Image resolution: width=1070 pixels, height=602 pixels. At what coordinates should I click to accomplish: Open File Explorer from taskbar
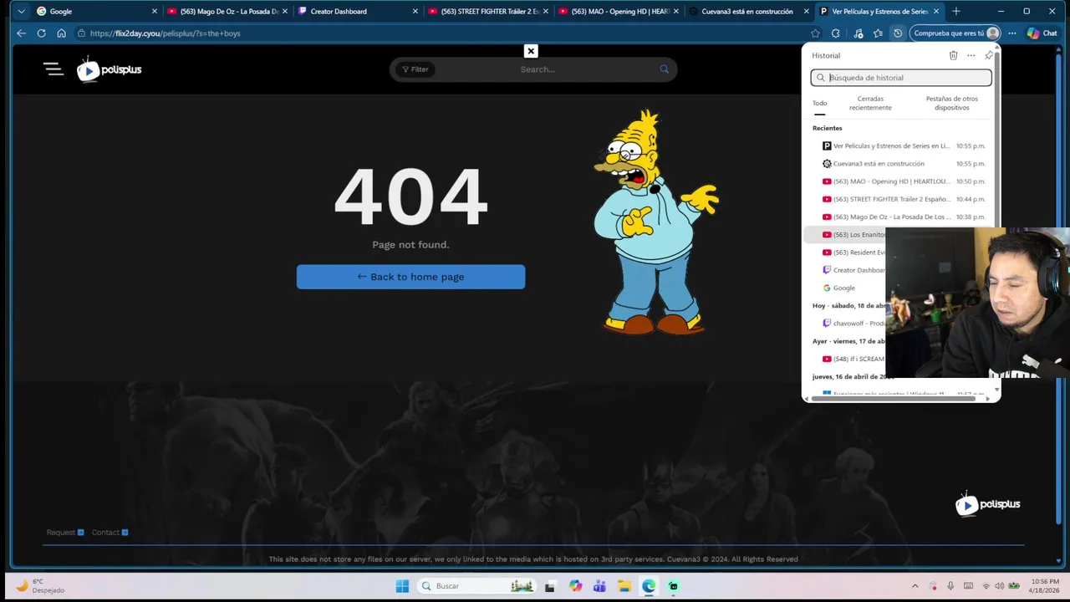[624, 586]
